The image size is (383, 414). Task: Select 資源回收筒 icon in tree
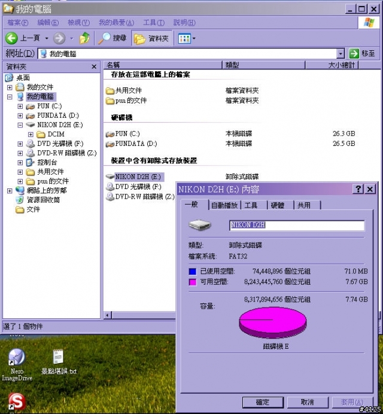tap(20, 200)
